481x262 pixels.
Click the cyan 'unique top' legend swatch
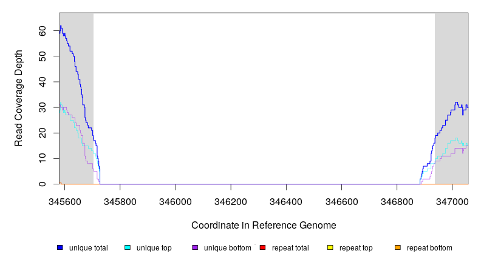click(128, 247)
